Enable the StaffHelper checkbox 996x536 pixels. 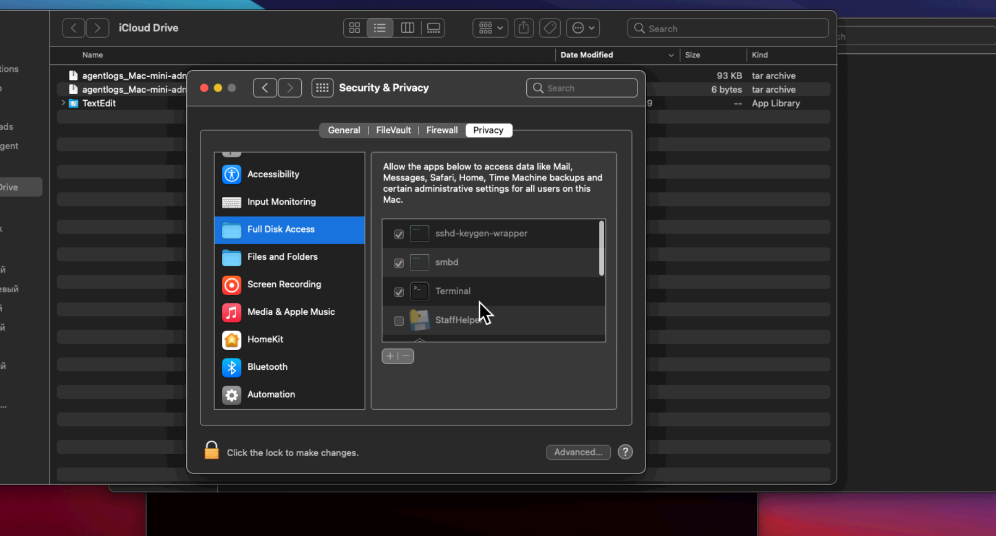(x=399, y=321)
